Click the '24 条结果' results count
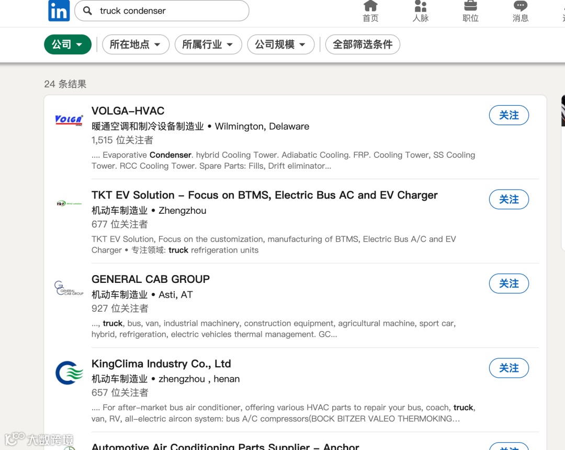 [65, 84]
